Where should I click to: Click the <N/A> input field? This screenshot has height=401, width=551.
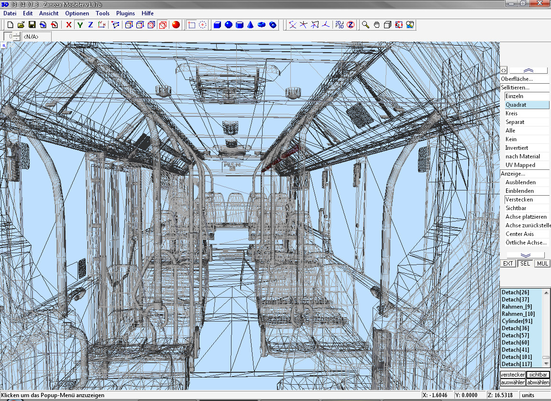point(36,36)
